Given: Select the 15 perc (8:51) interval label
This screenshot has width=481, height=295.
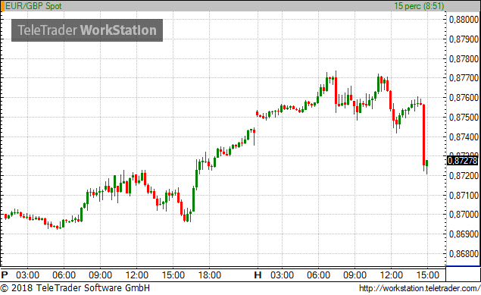Looking at the screenshot, I should (419, 6).
